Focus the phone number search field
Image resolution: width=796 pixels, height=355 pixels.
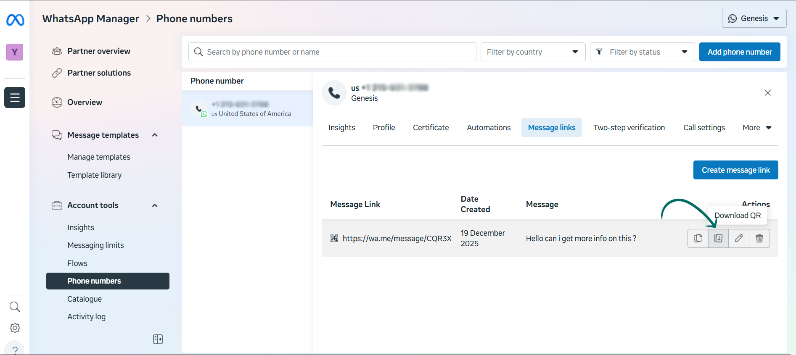pos(332,52)
